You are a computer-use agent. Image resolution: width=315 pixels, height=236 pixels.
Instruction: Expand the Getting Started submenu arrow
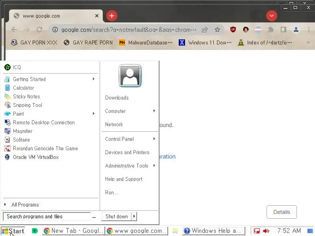click(x=94, y=79)
